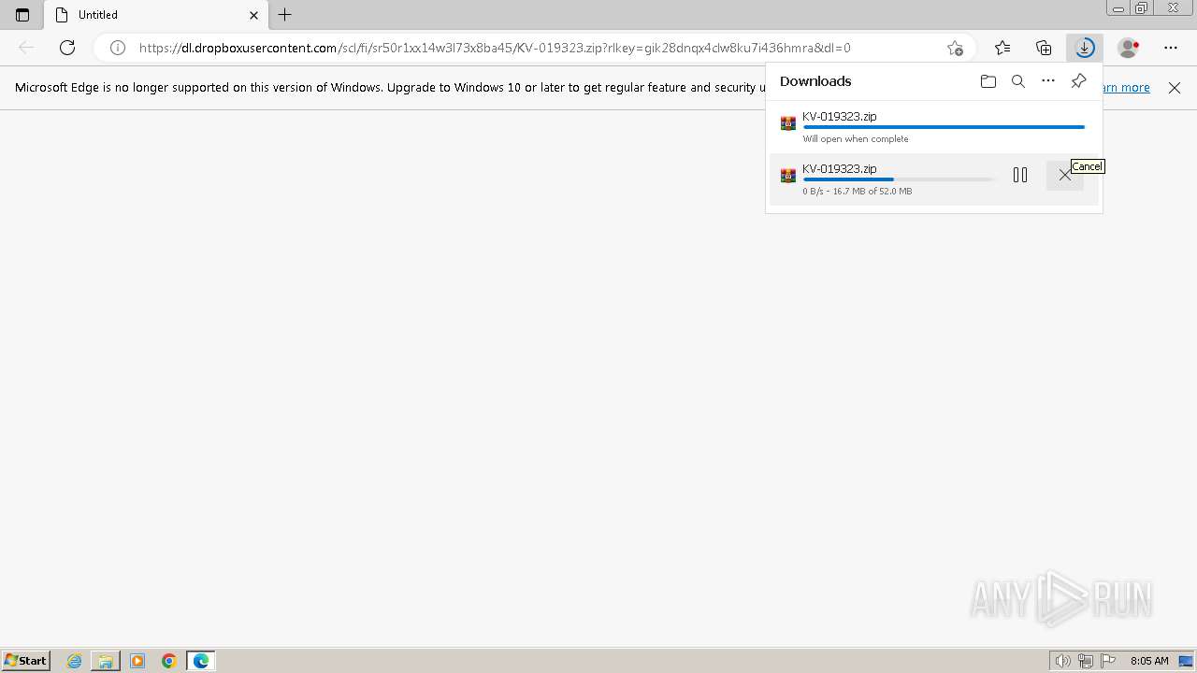The height and width of the screenshot is (673, 1197).
Task: Open the zip file icon of first download
Action: [788, 123]
